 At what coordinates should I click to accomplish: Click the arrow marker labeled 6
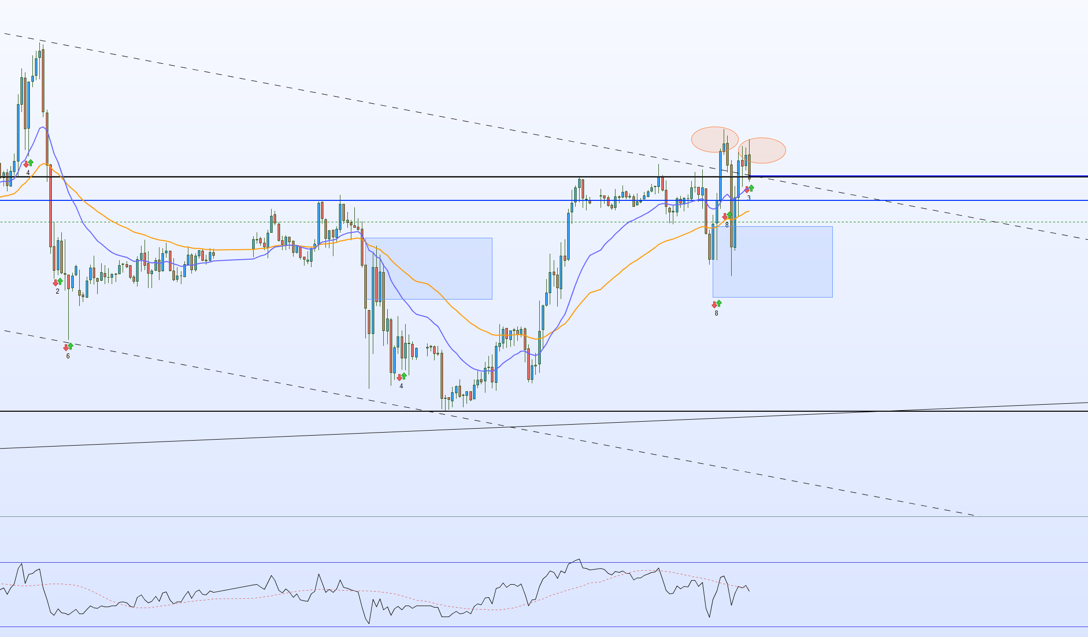[x=68, y=347]
